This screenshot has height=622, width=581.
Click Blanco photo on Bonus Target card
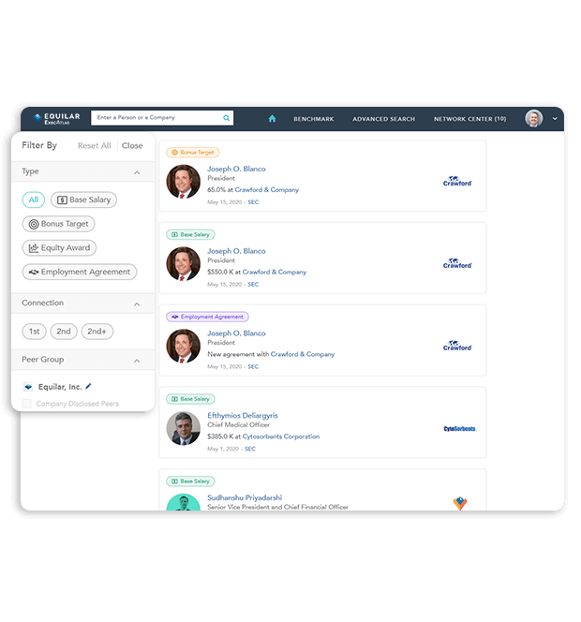coord(184,182)
